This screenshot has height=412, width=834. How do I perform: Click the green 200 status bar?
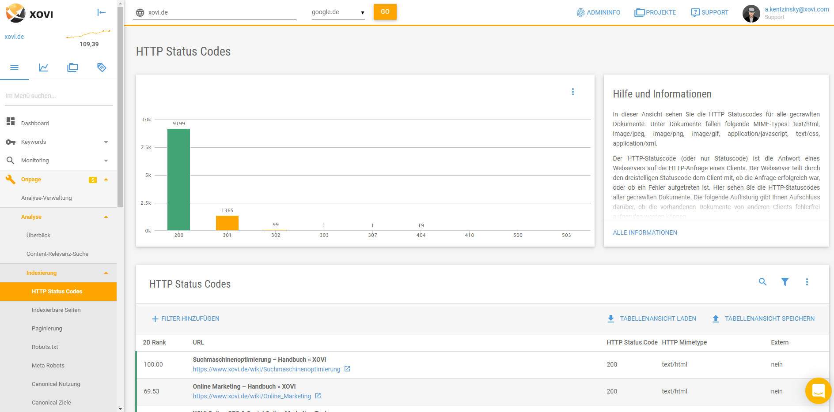[178, 180]
